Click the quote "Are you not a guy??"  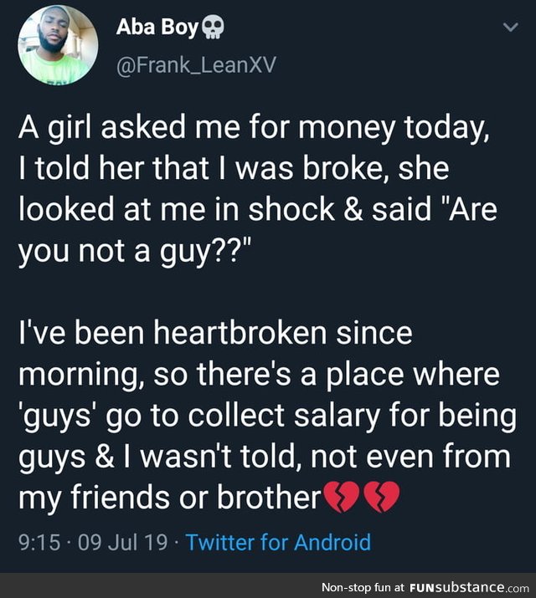[x=258, y=230]
